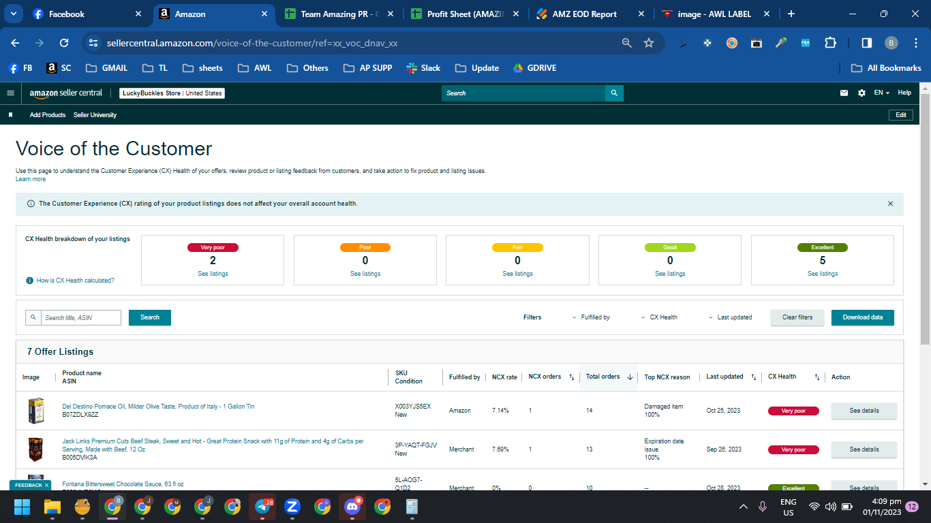Open the Seller Central mail messages icon
This screenshot has height=523, width=931.
click(x=844, y=93)
